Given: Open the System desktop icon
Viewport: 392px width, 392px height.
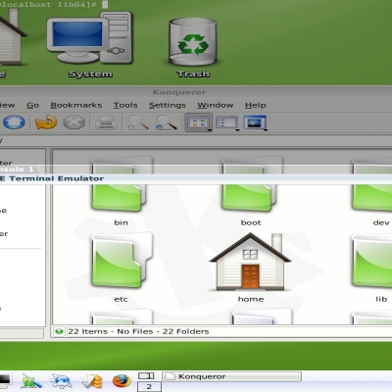Looking at the screenshot, I should [x=90, y=44].
